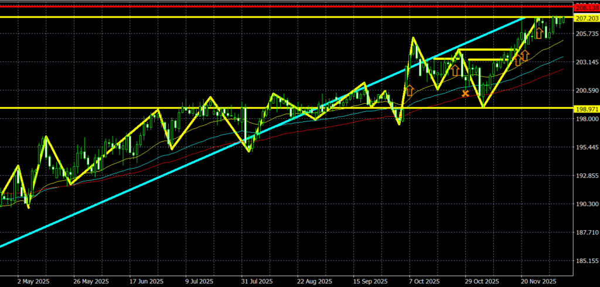The width and height of the screenshot is (600, 287).
Task: Click the yellow 207.203 price label
Action: 587,18
